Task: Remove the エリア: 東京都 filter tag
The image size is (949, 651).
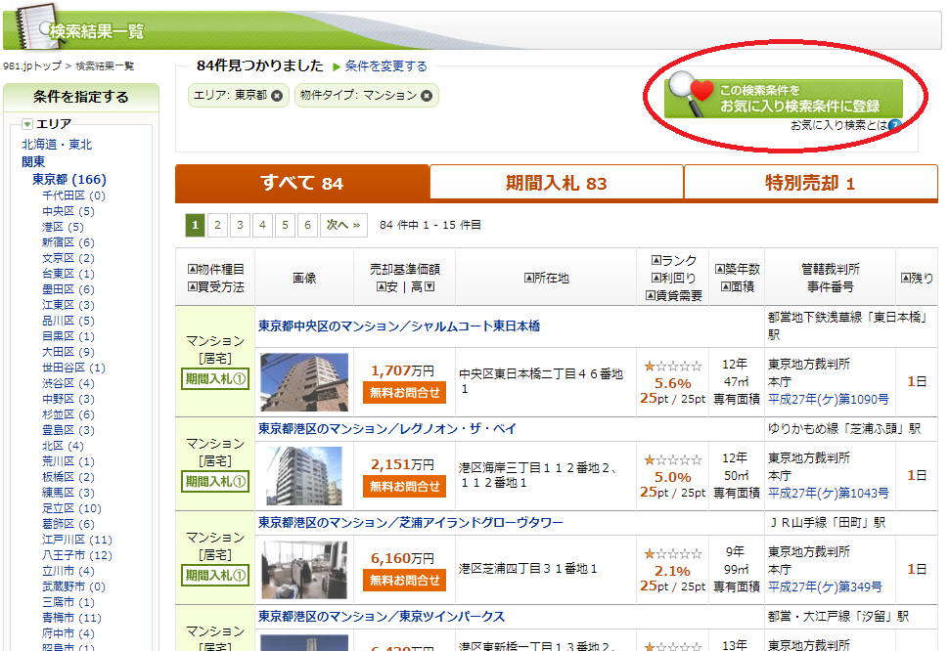Action: click(x=277, y=96)
